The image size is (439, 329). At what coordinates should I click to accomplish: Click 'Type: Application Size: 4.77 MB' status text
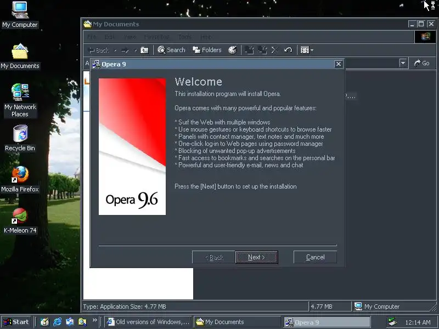click(x=125, y=307)
